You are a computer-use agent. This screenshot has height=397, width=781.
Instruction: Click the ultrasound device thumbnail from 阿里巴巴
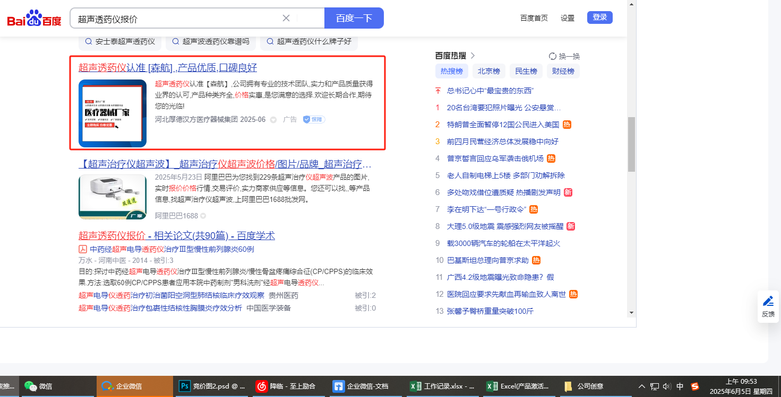[113, 197]
